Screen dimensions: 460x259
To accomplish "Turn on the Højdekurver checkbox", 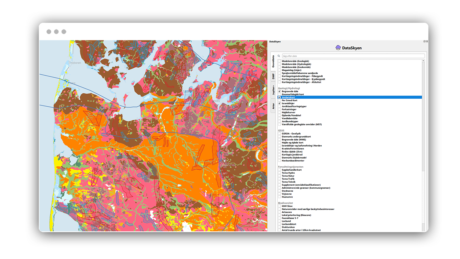I will click(280, 112).
